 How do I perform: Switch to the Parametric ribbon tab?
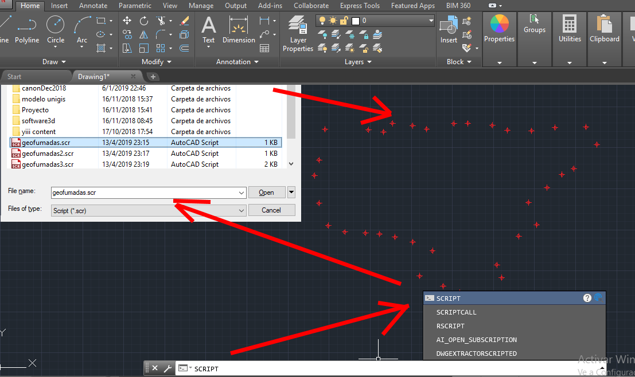(135, 6)
